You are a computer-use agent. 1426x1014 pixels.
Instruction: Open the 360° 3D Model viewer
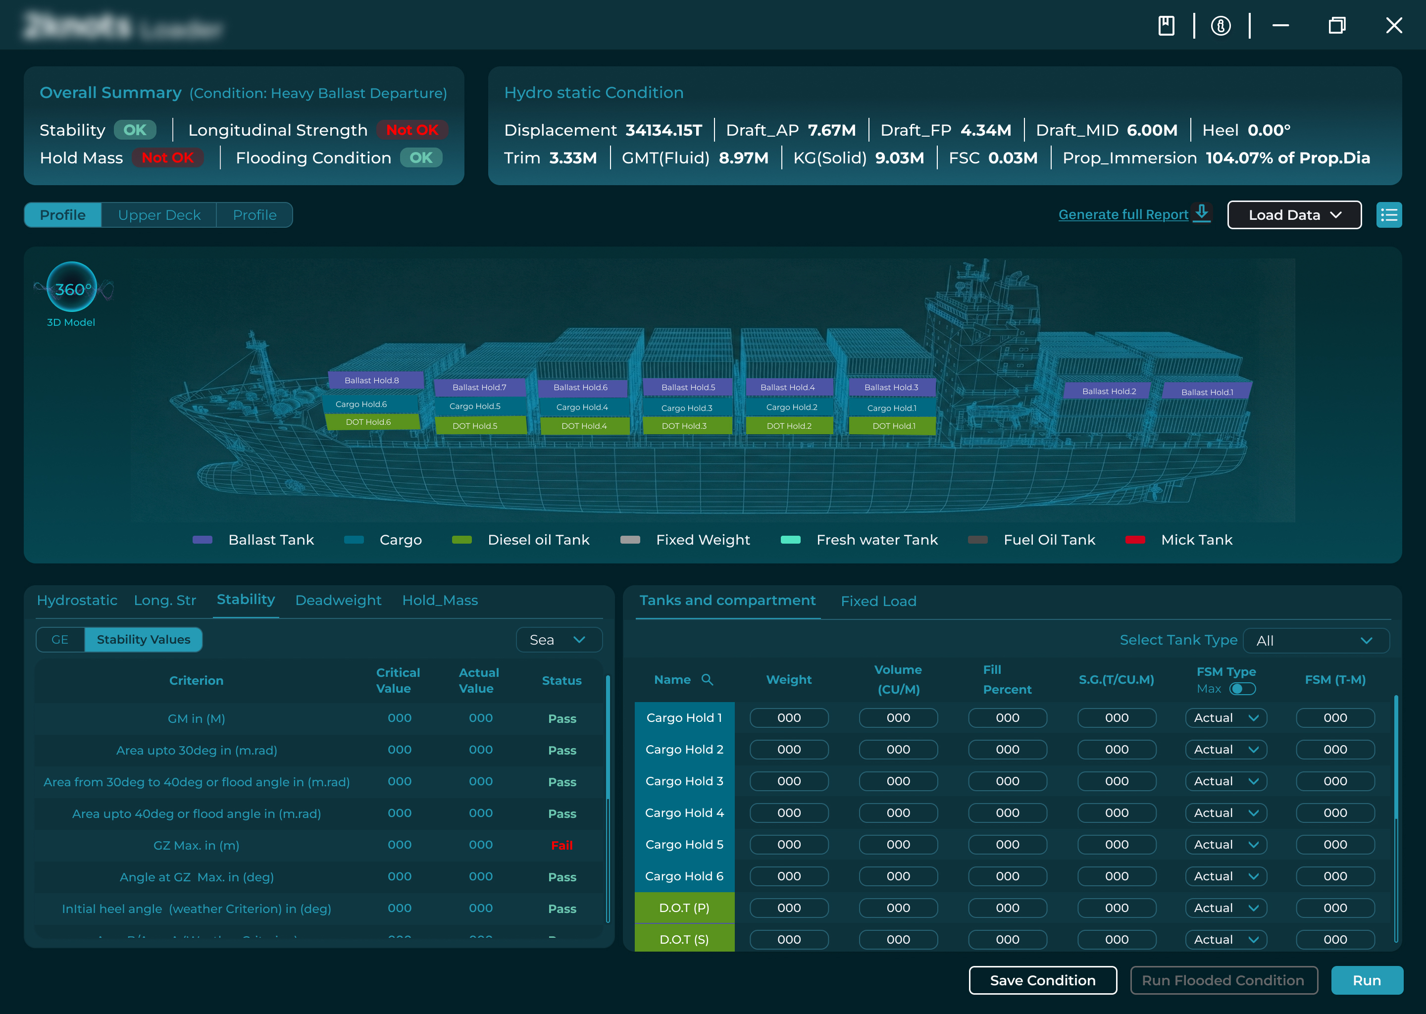[x=72, y=288]
